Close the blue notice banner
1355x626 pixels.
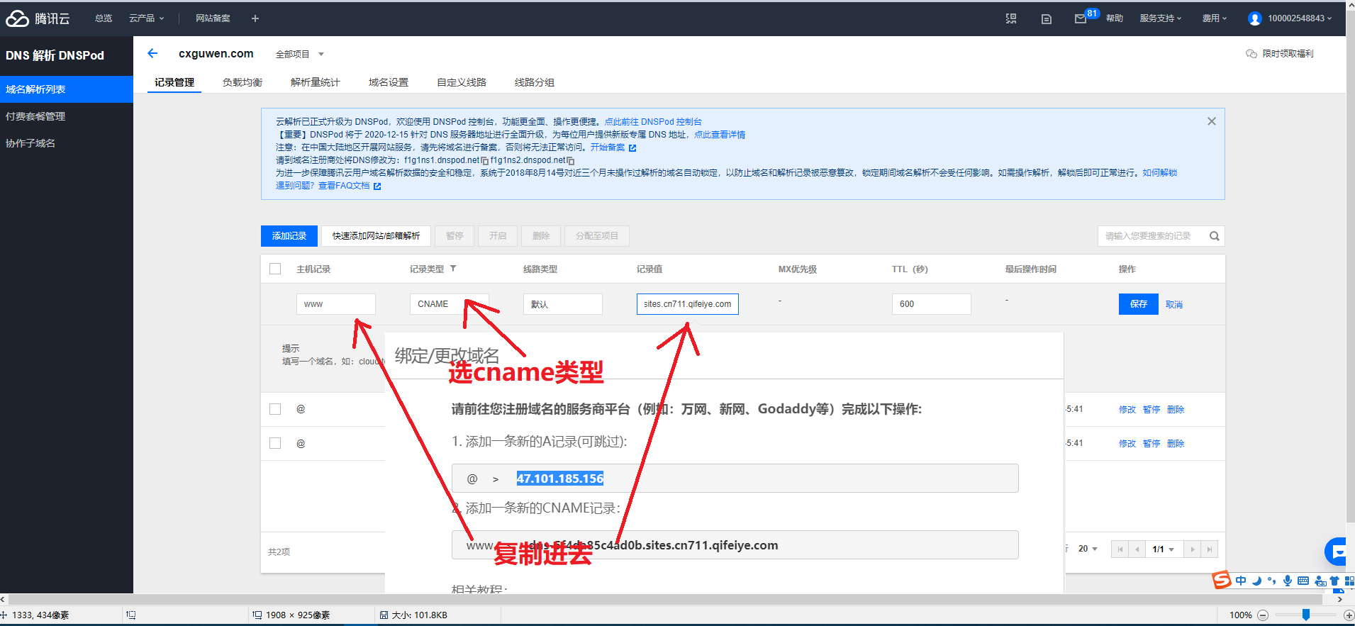pos(1212,121)
